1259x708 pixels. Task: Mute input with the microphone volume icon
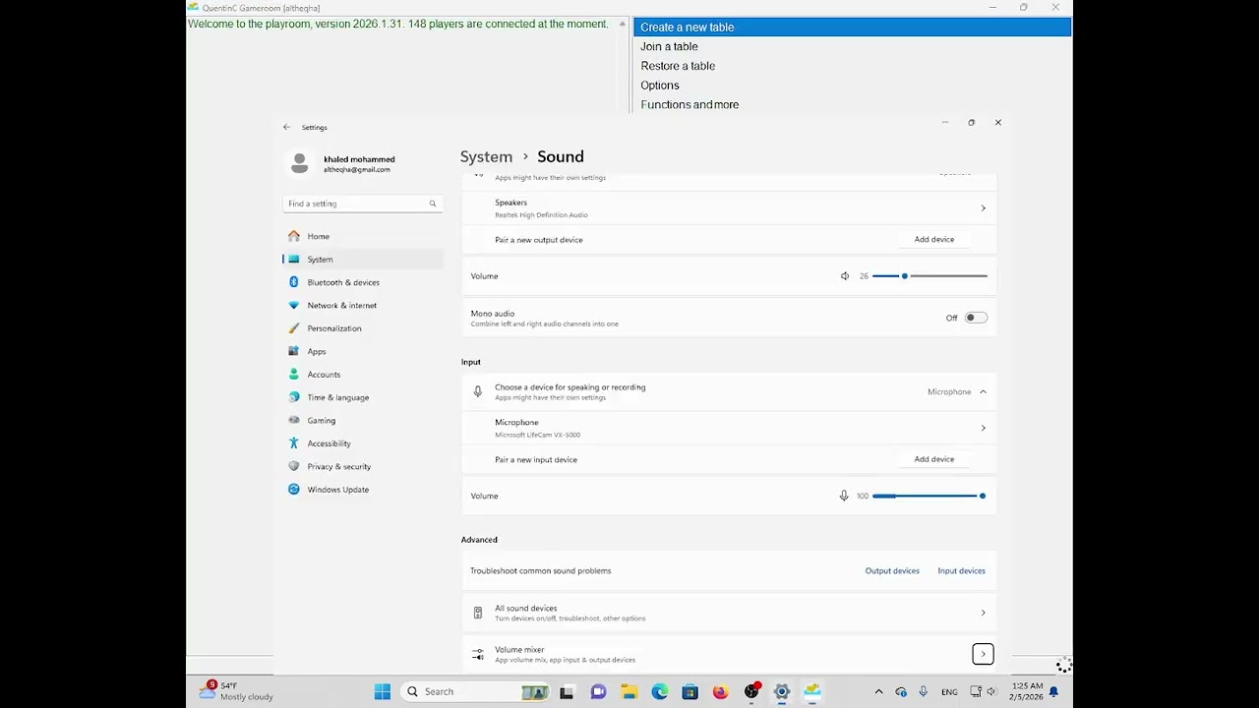(x=843, y=496)
